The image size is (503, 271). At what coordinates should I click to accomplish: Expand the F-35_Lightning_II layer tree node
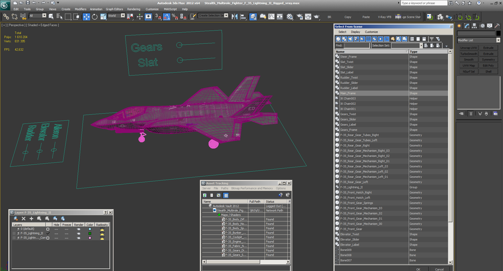[14, 233]
